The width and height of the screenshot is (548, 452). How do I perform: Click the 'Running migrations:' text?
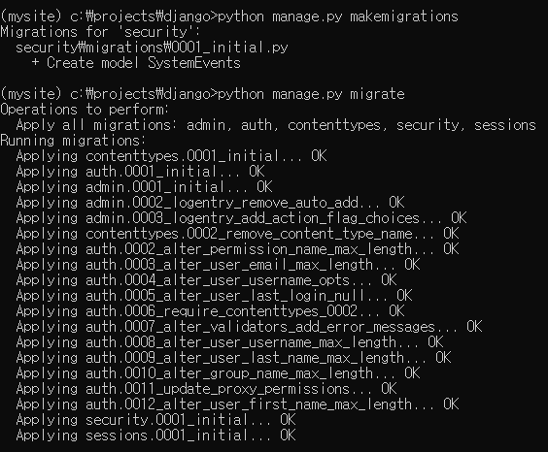click(x=73, y=141)
